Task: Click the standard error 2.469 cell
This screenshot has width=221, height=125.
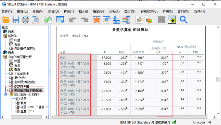Action: coord(139,91)
